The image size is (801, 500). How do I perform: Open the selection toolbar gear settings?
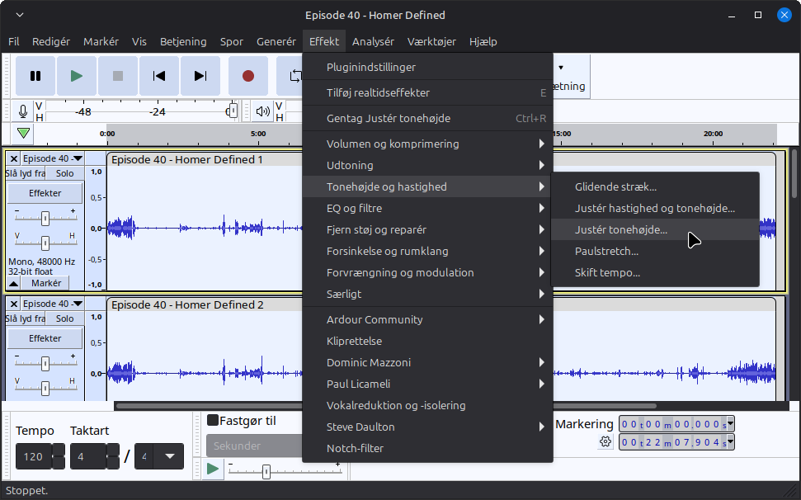605,442
